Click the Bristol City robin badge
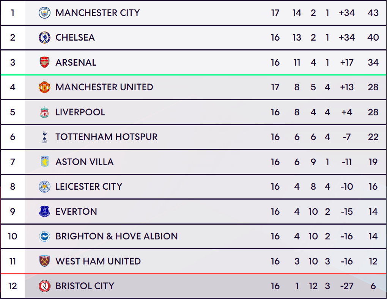This screenshot has width=387, height=299. coord(44,286)
